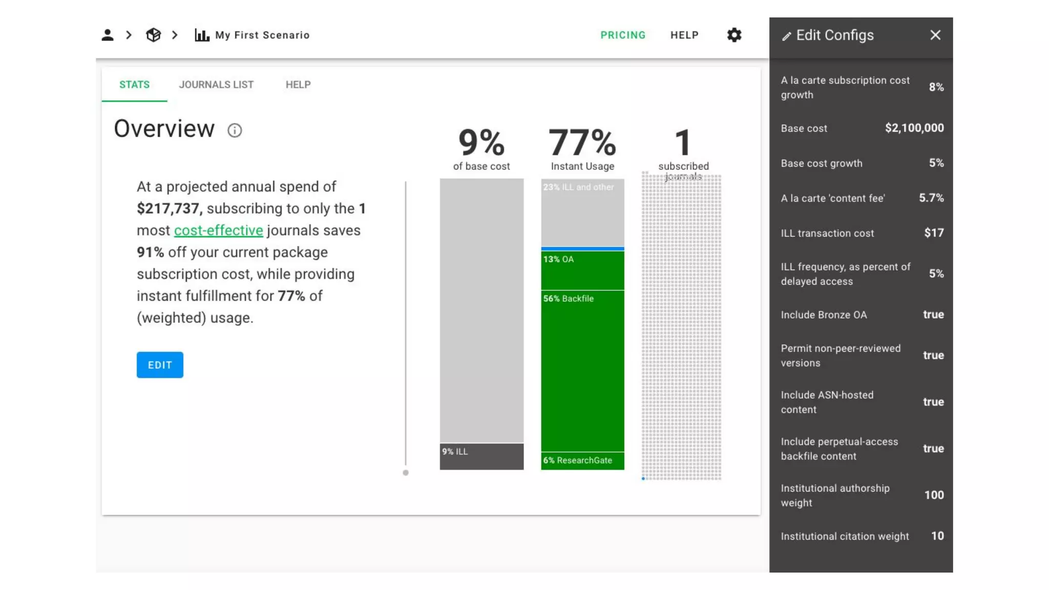Image resolution: width=1049 pixels, height=590 pixels.
Task: Click chevron after the package icon
Action: coord(175,35)
